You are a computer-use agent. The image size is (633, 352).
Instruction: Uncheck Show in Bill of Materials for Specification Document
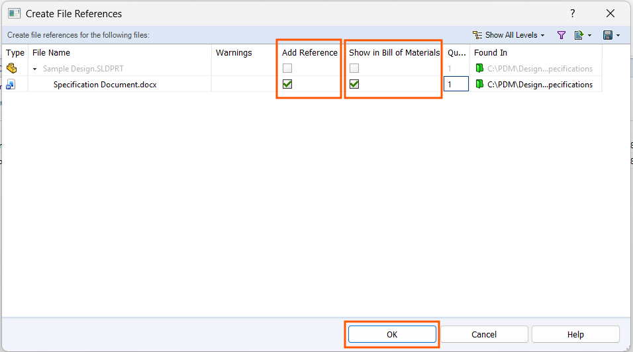click(354, 84)
